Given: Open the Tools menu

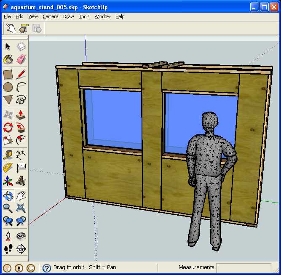Looking at the screenshot, I should pyautogui.click(x=84, y=16).
